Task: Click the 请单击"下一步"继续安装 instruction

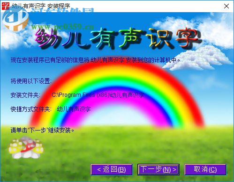Action: (x=42, y=130)
